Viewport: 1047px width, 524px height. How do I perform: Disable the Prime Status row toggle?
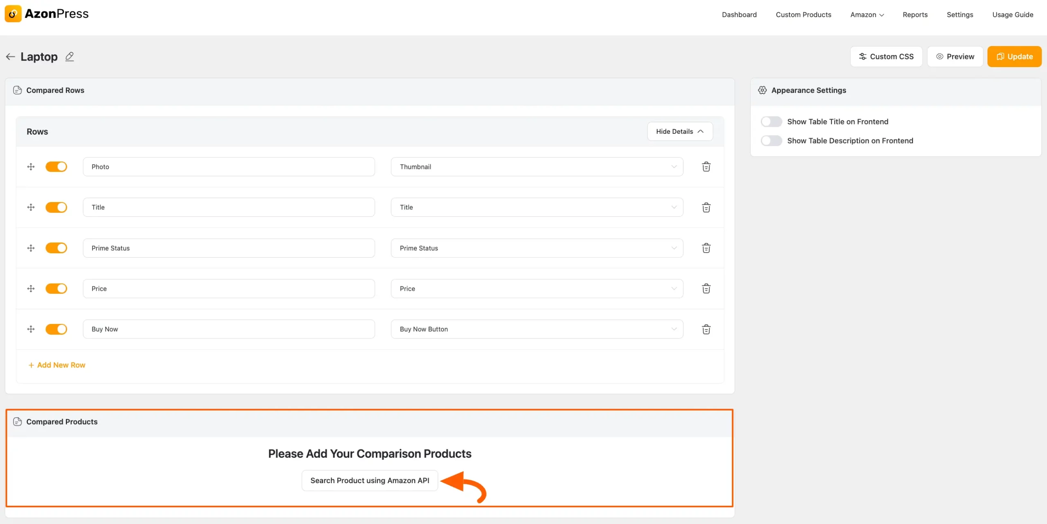tap(56, 248)
